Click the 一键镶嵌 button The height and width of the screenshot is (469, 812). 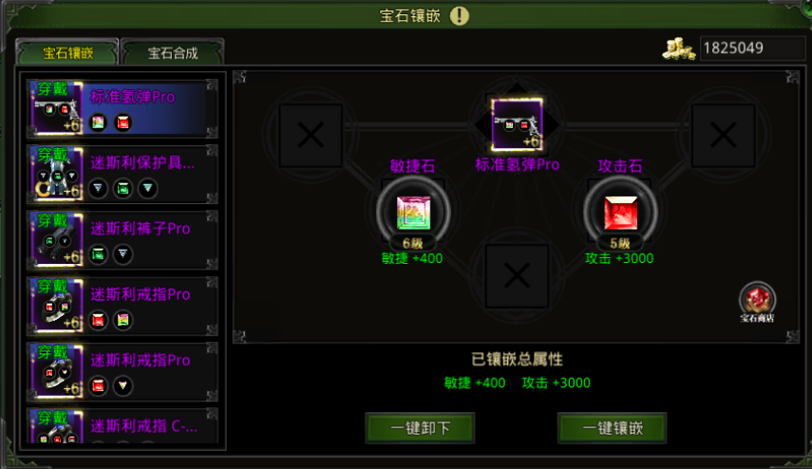point(613,428)
